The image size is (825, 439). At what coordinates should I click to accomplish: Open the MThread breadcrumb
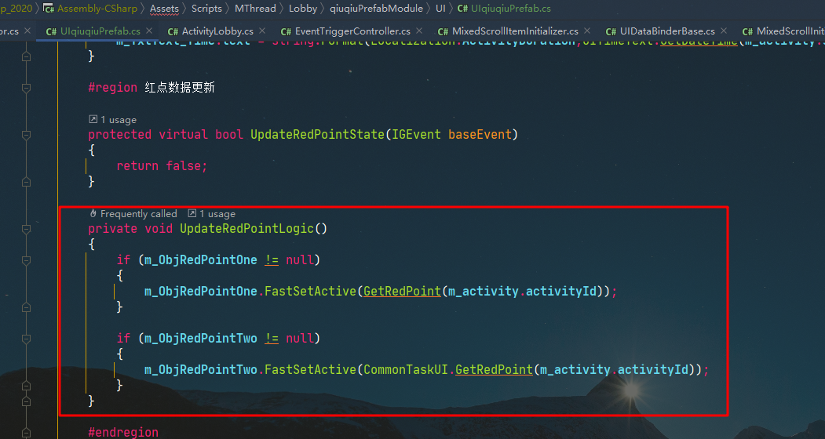[255, 9]
